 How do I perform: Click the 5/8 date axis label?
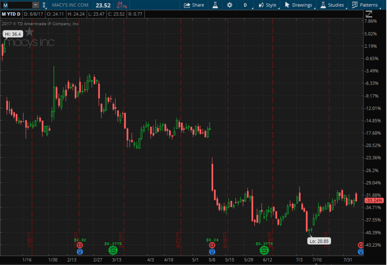(x=212, y=260)
